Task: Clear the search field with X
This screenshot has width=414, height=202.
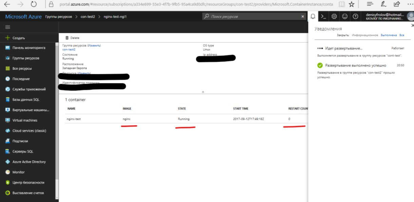Action: [x=303, y=16]
